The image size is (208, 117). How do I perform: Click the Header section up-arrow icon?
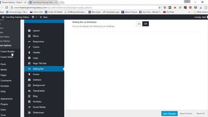[x=29, y=52]
